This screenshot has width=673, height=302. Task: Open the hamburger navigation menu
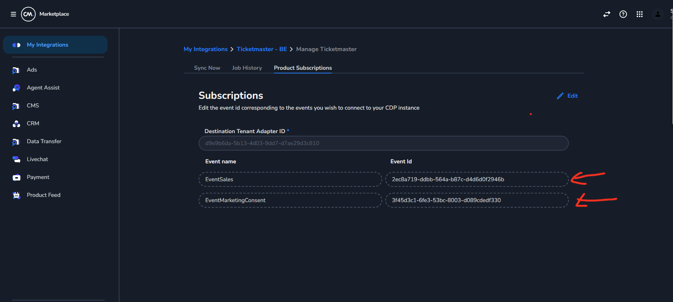pos(13,14)
